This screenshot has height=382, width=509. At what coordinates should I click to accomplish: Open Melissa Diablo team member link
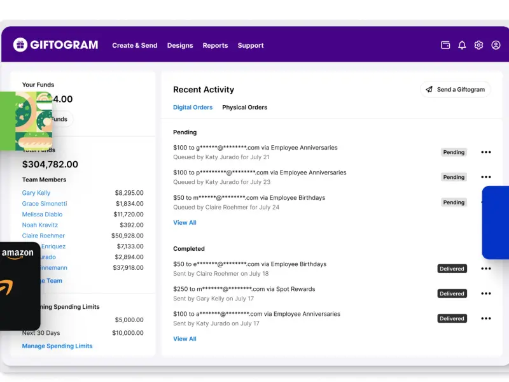point(42,215)
